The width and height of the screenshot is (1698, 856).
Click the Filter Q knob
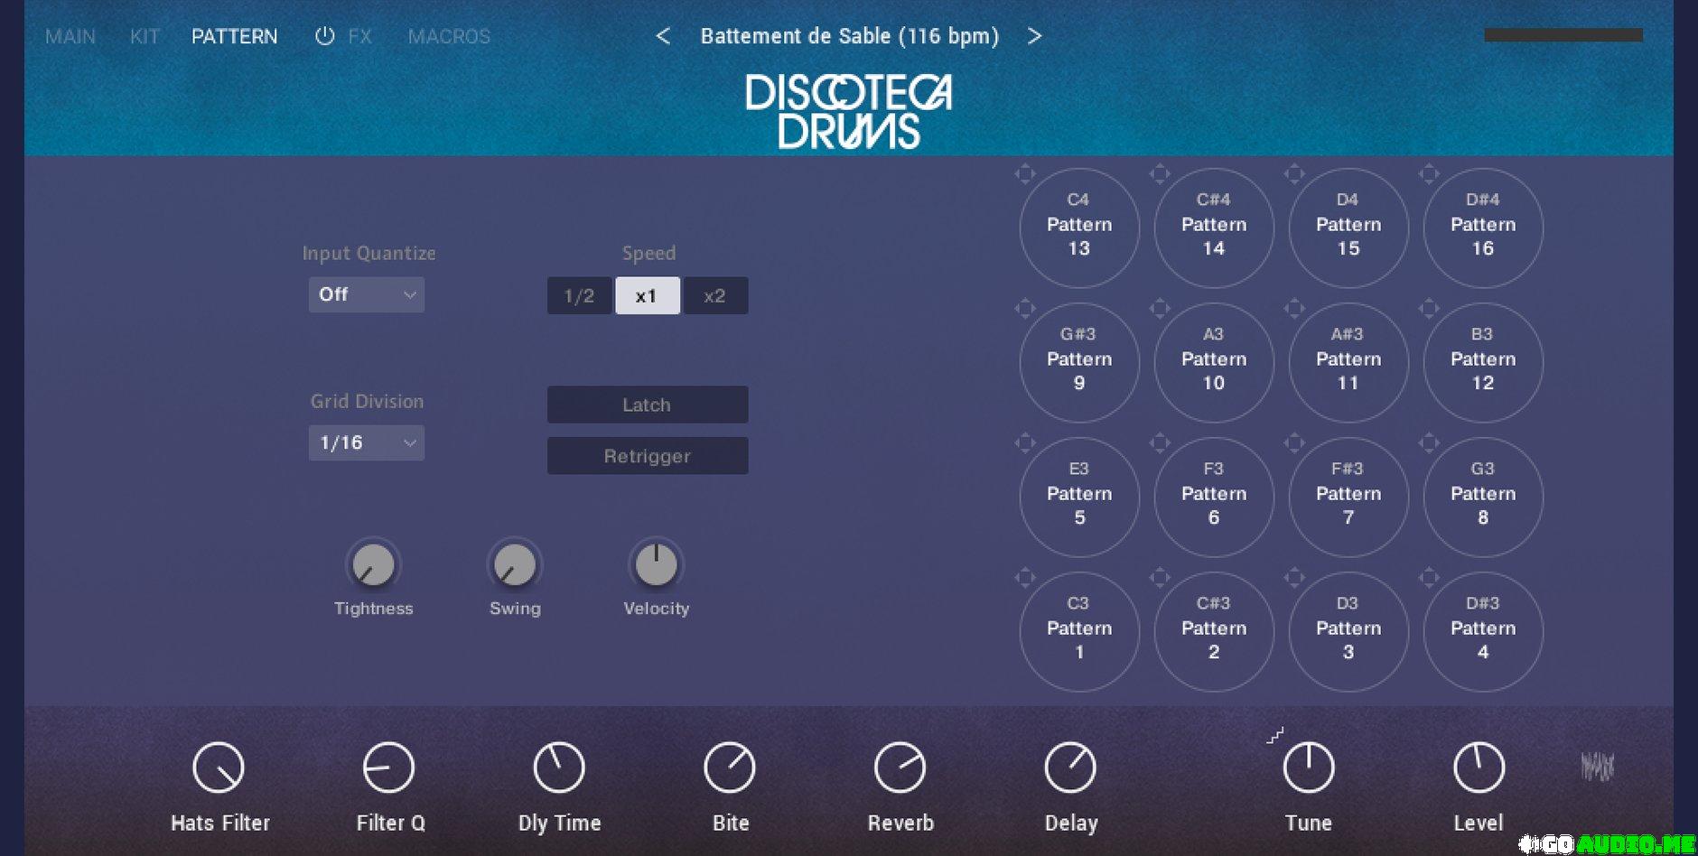[x=388, y=768]
